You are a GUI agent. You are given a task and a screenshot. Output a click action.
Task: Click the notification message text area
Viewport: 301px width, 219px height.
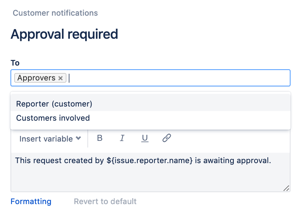pyautogui.click(x=149, y=171)
